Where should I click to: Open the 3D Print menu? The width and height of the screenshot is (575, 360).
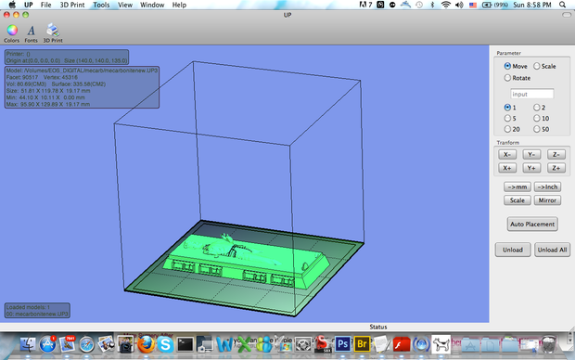click(72, 5)
